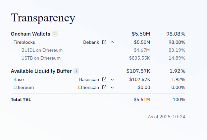
Task: Click the Available Liquidity Buffer heading
Action: 41,71
